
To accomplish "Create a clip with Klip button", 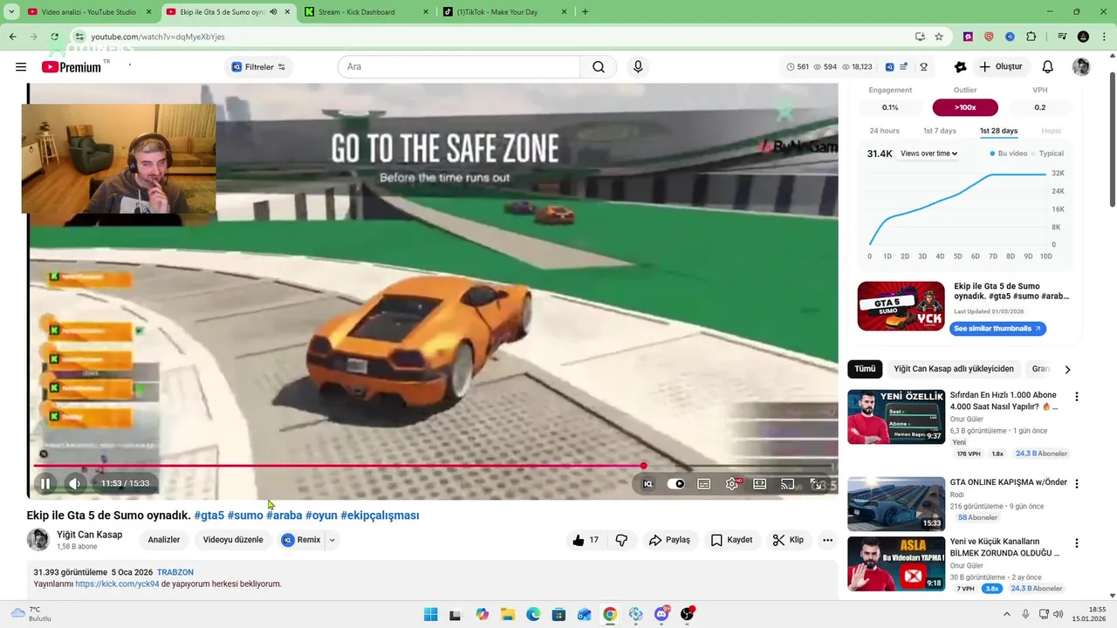I will pos(788,540).
